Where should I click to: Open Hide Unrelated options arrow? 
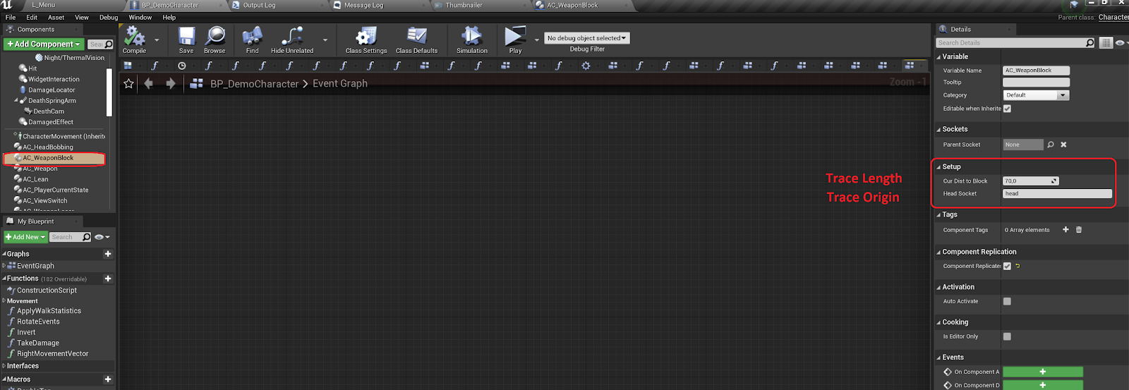pos(325,40)
